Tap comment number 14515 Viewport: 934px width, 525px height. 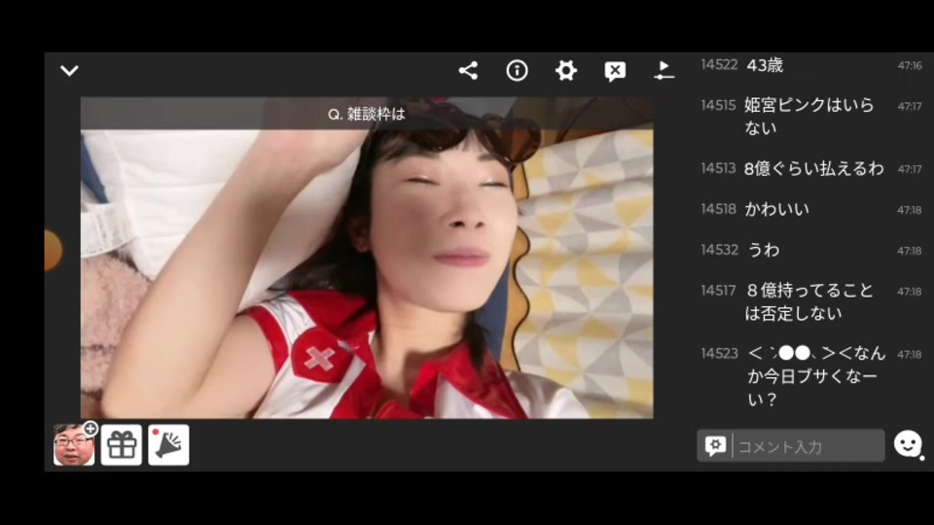(x=718, y=105)
